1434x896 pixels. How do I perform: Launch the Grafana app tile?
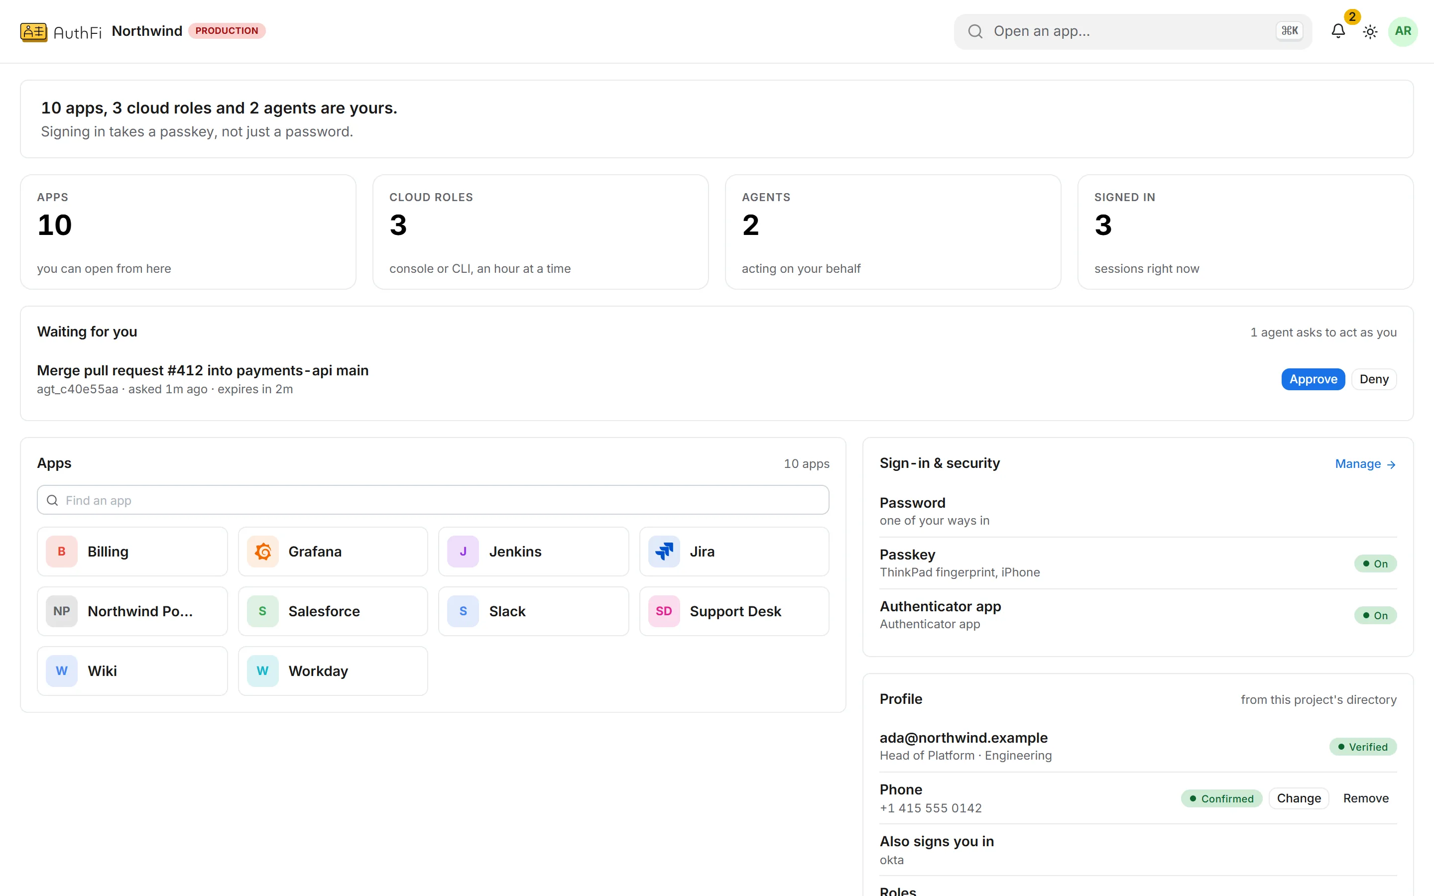[333, 552]
